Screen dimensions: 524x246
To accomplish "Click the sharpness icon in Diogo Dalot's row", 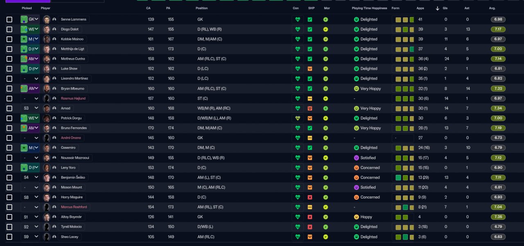I will pyautogui.click(x=310, y=29).
